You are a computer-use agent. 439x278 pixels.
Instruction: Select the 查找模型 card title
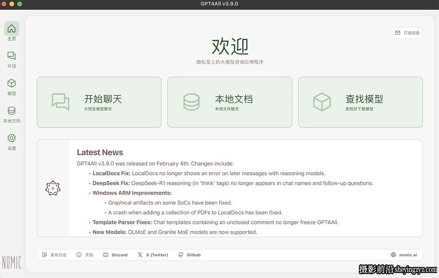coord(364,99)
